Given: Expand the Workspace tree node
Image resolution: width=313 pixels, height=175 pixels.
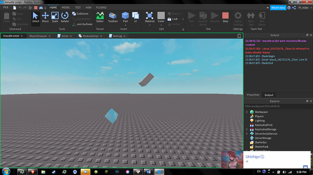Looking at the screenshot, I should point(247,112).
